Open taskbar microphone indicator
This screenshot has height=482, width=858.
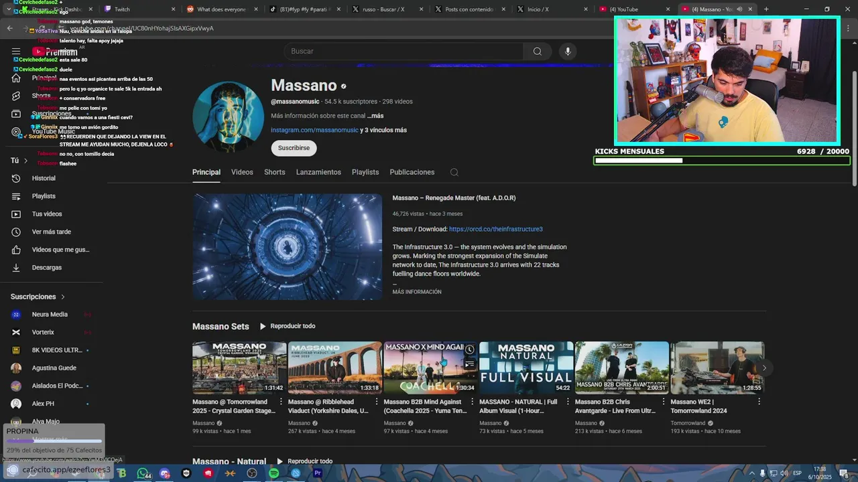pos(762,473)
